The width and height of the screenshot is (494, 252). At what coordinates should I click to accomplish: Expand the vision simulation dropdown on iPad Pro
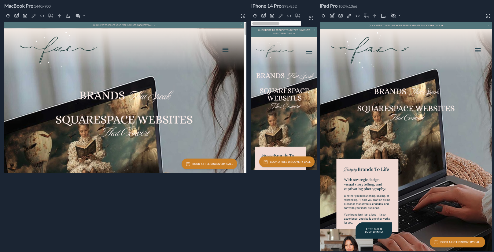(400, 15)
